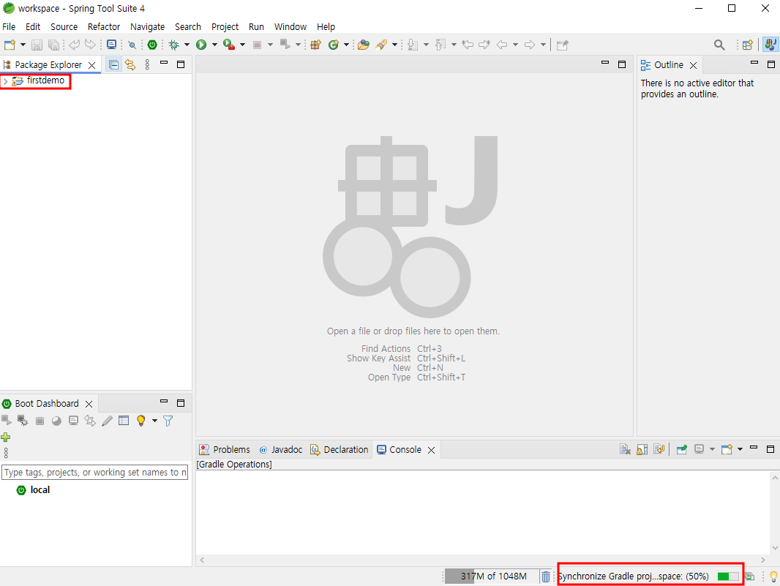Viewport: 780px width, 586px height.
Task: Open Package Explorer View Menu dots
Action: point(147,64)
